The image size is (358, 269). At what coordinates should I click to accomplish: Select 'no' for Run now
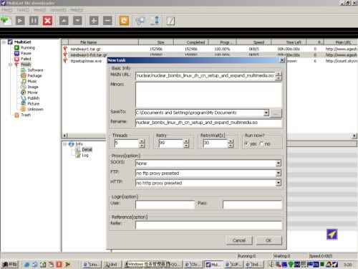pyautogui.click(x=261, y=143)
